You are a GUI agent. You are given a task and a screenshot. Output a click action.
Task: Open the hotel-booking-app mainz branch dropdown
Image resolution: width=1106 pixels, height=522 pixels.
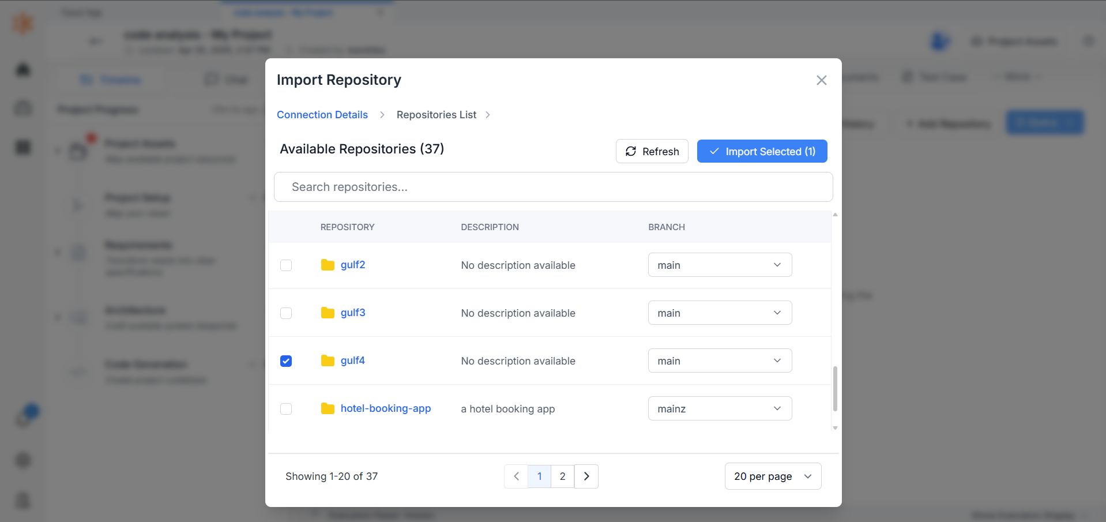tap(720, 408)
